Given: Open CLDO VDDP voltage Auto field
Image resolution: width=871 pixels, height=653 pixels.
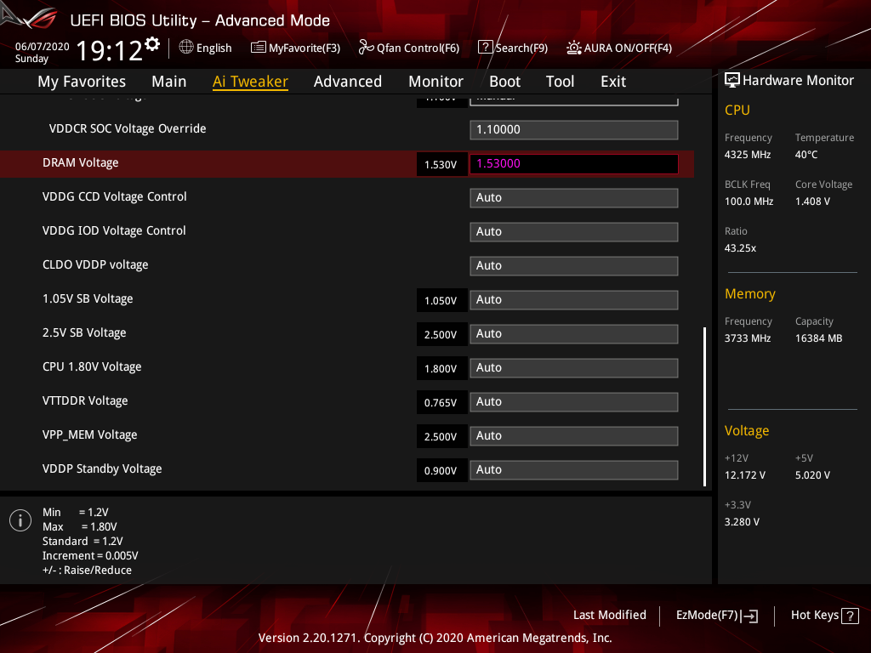Looking at the screenshot, I should 574,265.
